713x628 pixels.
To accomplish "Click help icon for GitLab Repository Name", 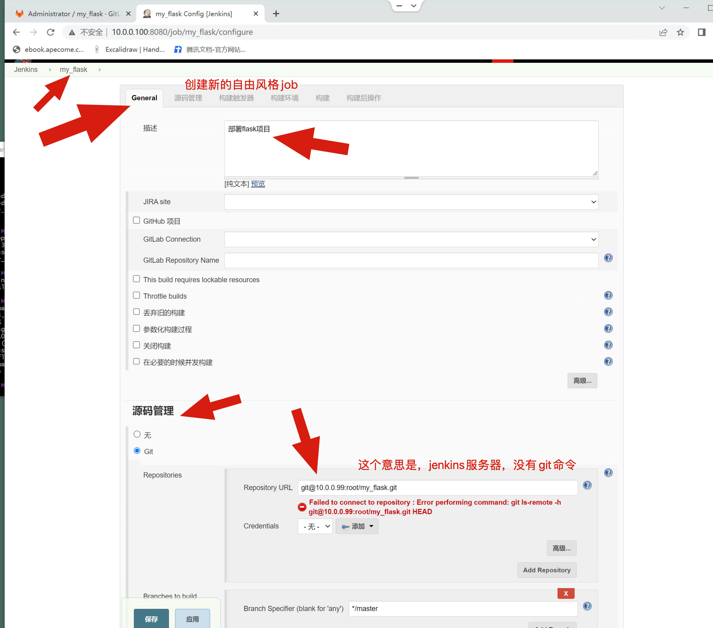I will coord(608,258).
